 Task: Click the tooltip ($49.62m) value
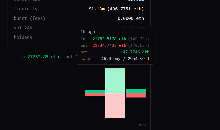point(139,45)
